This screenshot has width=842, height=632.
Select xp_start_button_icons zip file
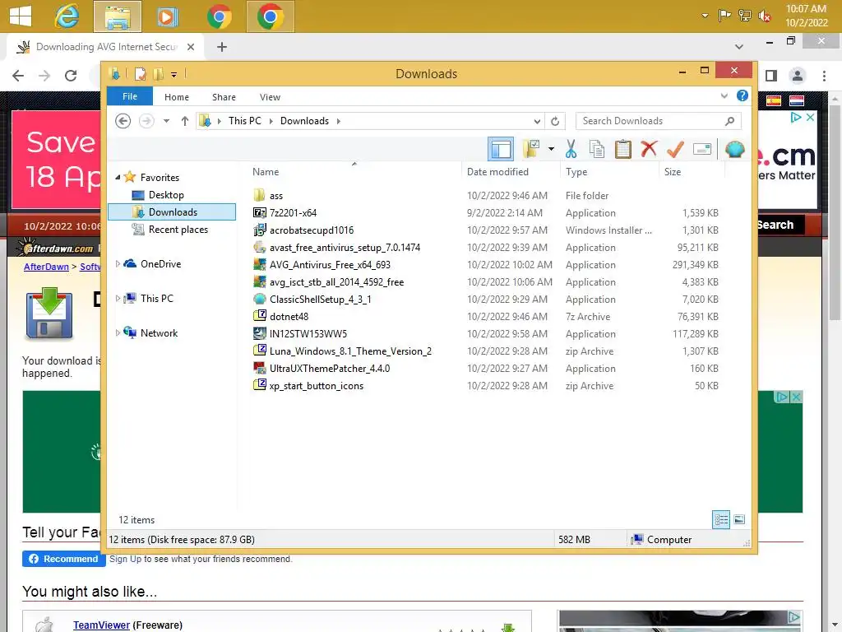click(x=317, y=386)
